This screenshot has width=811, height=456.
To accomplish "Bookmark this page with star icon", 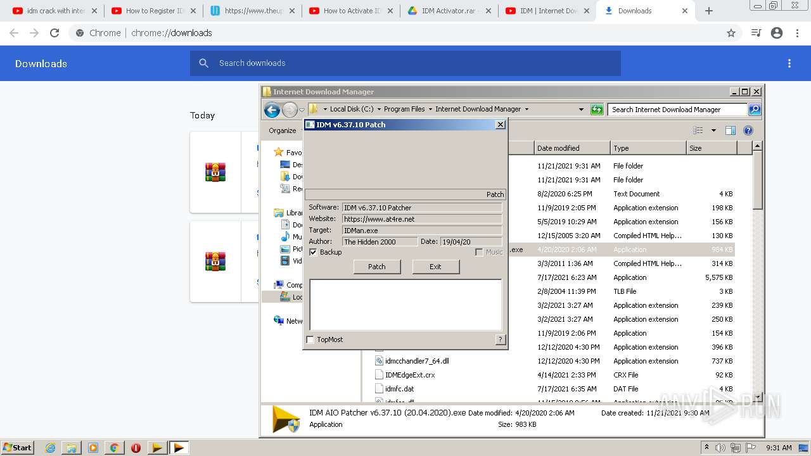I will 731,33.
